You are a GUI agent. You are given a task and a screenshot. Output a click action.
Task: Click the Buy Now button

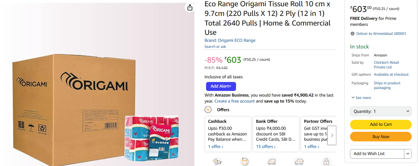(381, 136)
